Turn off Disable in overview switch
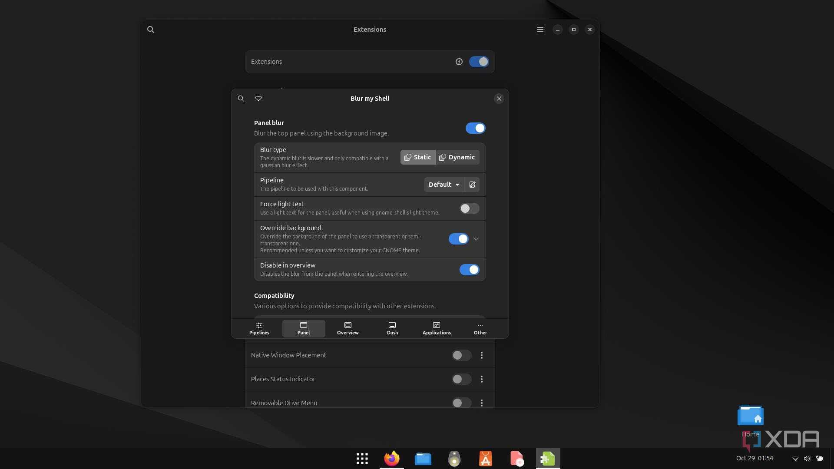The height and width of the screenshot is (469, 834). [x=469, y=270]
